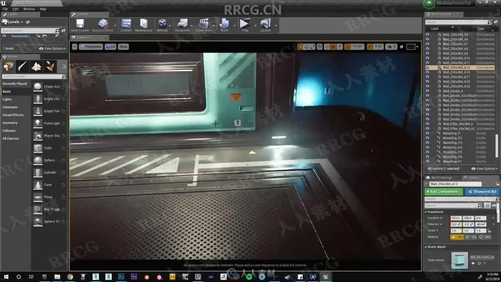The height and width of the screenshot is (282, 501).
Task: Open the viewport options dropdown arrow
Action: (75, 47)
